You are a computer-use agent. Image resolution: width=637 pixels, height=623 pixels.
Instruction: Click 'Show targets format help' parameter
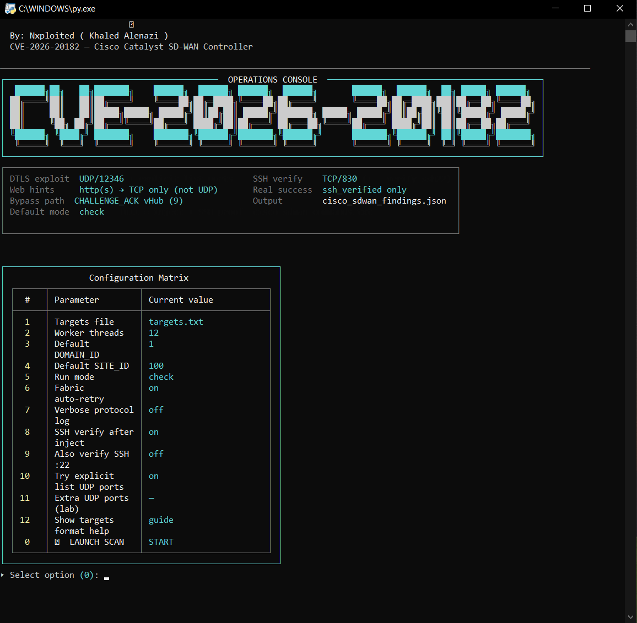click(x=84, y=525)
